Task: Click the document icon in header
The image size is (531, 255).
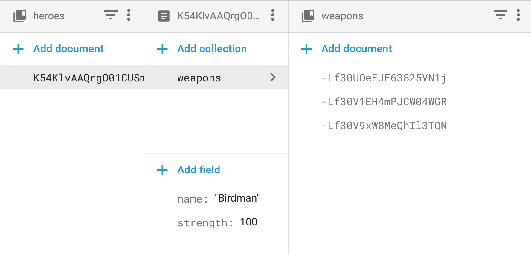Action: point(164,16)
